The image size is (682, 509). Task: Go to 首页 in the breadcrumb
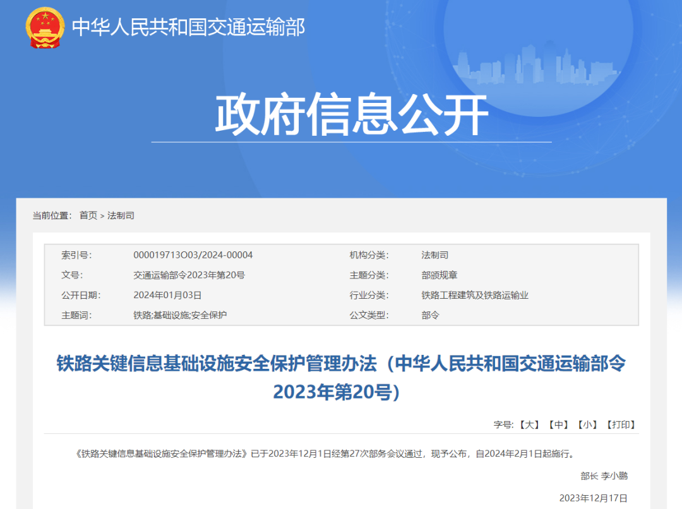[x=88, y=215]
